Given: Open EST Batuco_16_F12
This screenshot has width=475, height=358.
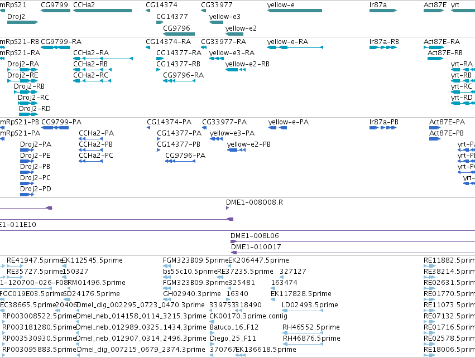Looking at the screenshot, I should [234, 327].
